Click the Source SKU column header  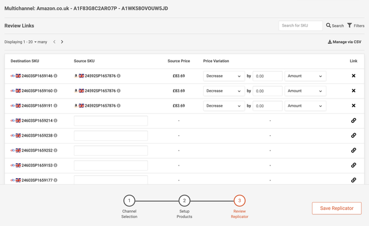(x=84, y=61)
